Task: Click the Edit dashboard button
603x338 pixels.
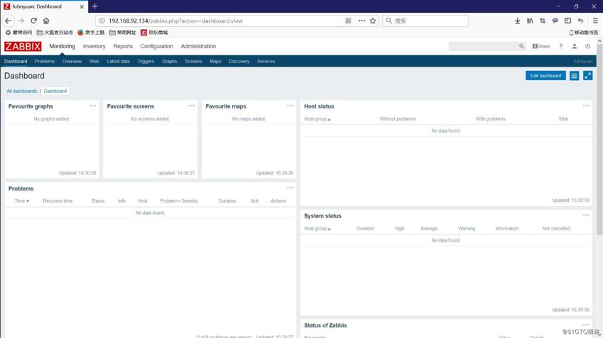Action: (545, 76)
